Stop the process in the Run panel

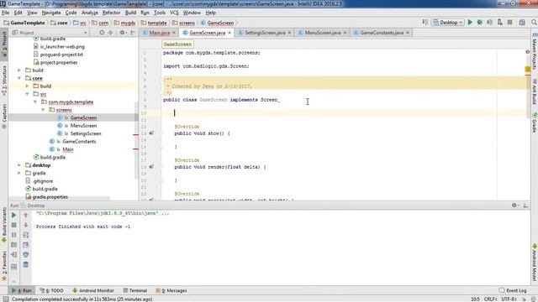point(13,225)
